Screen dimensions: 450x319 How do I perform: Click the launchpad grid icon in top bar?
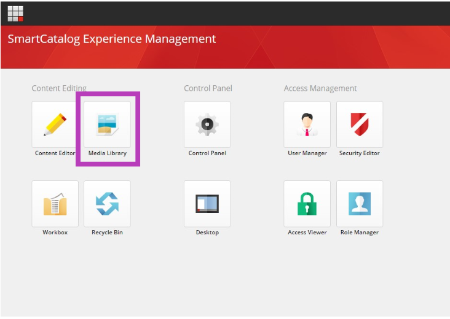click(15, 13)
